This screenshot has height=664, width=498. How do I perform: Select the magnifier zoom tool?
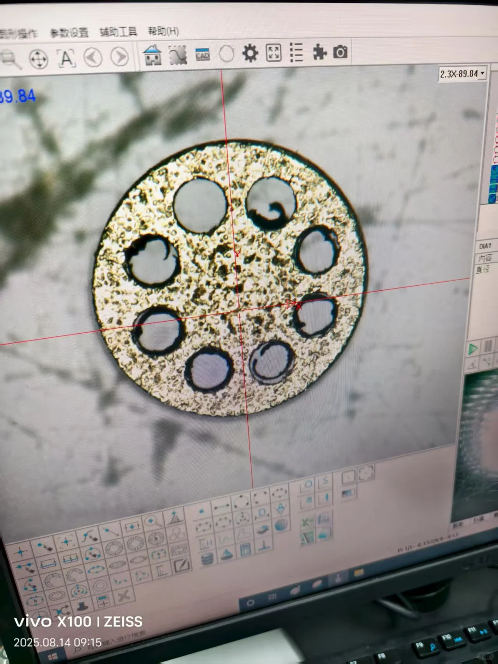coord(10,59)
